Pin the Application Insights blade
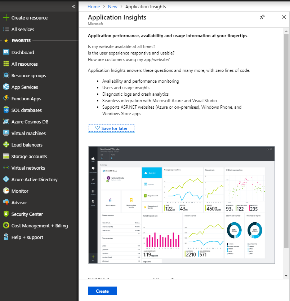Screen dimensions: 290x301 pyautogui.click(x=262, y=17)
